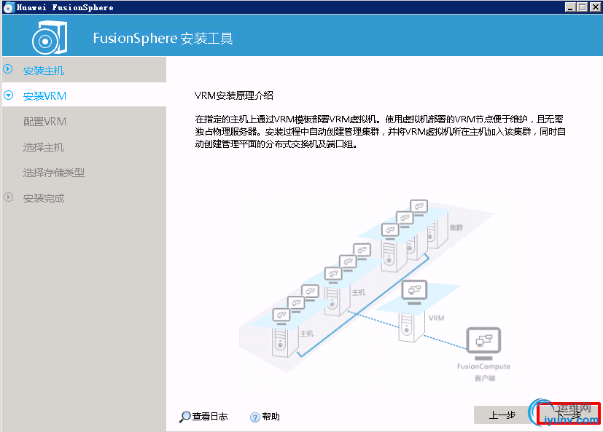Viewport: 603px width, 432px height.
Task: Go to the 配置VRM sub-step
Action: click(44, 122)
